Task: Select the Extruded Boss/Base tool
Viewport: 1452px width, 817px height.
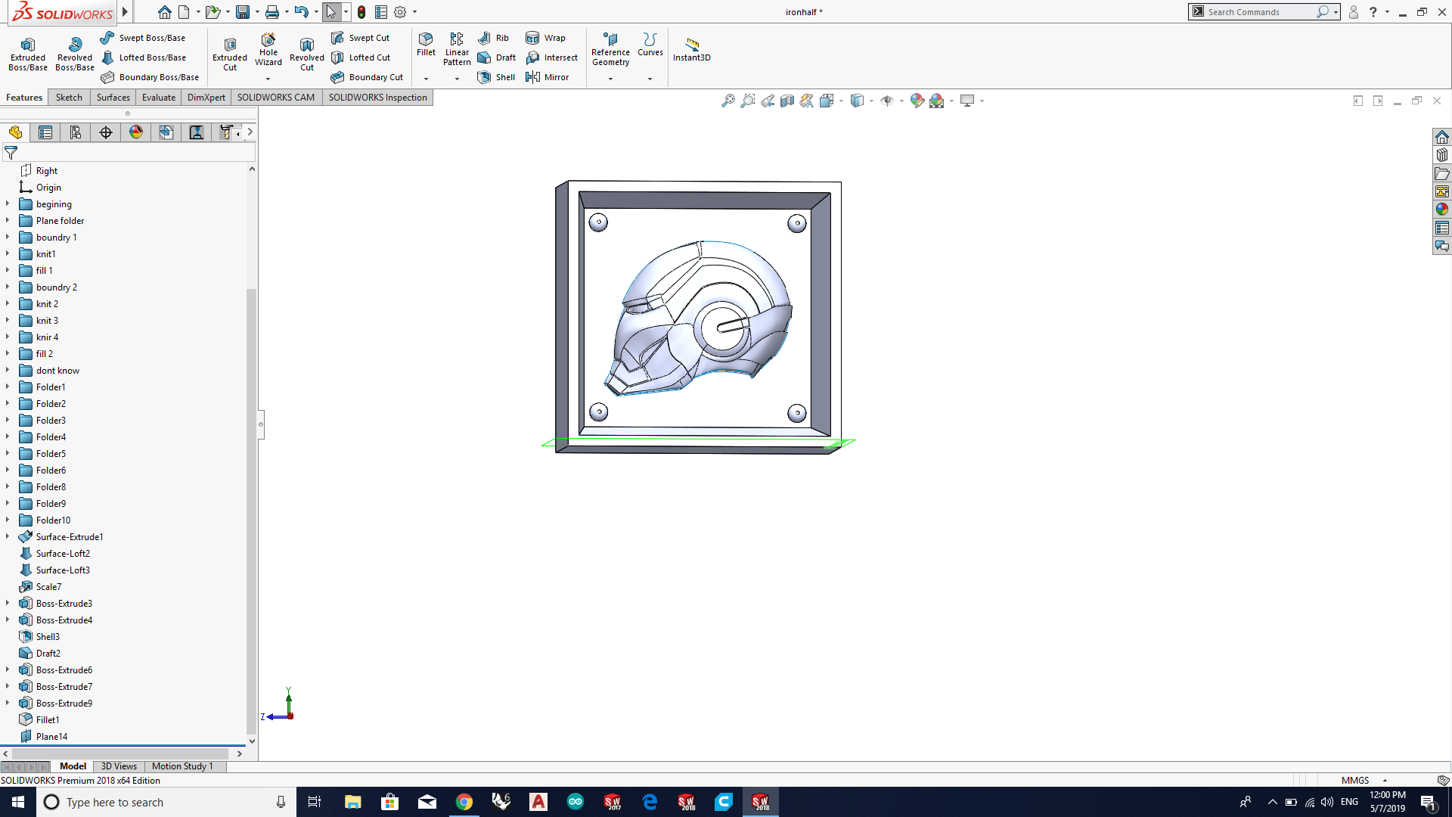Action: click(28, 53)
